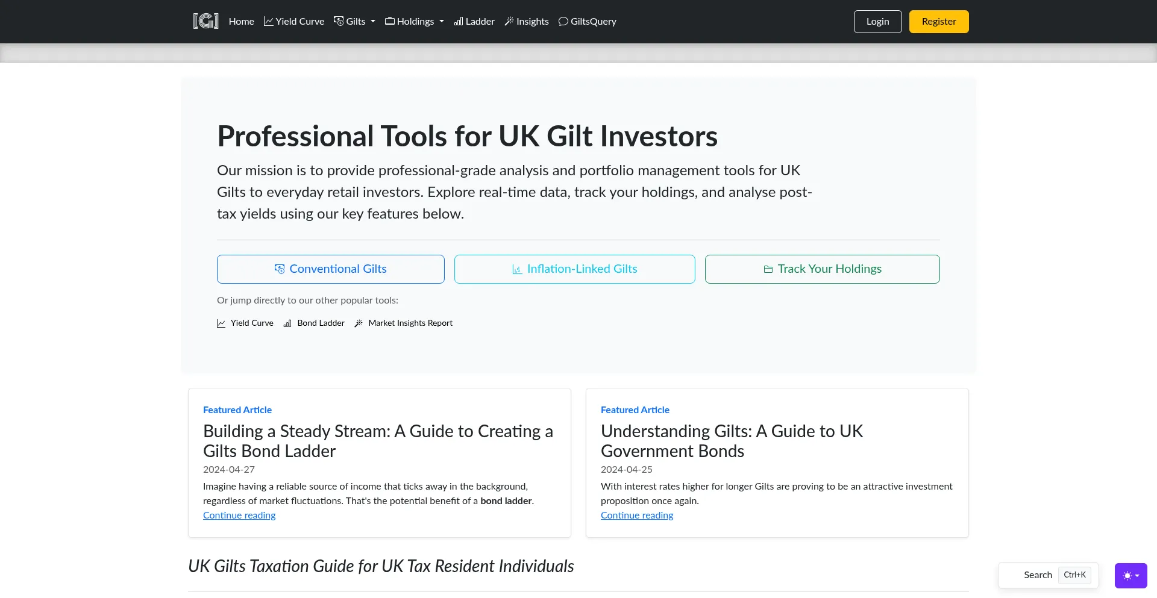Screen dimensions: 1157x598
Task: Click the Ladder bar-chart icon in navbar
Action: 459,21
